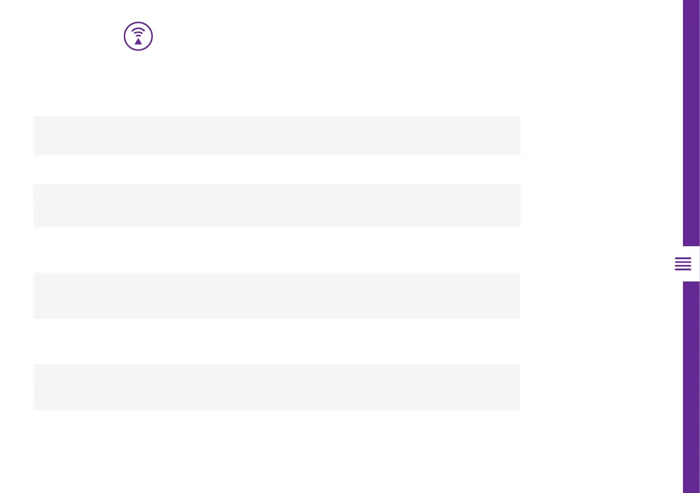Screen dimensions: 700x493
Task: Click the gray band just above the bottom one
Action: tap(276, 295)
